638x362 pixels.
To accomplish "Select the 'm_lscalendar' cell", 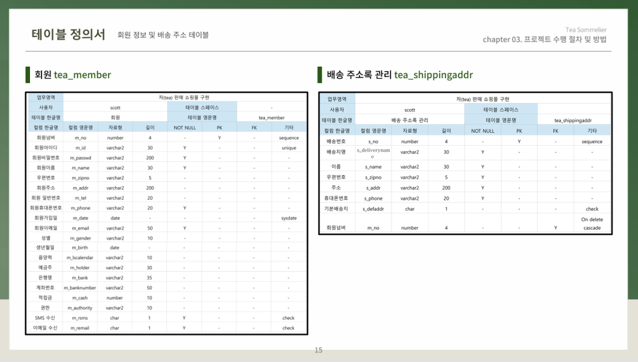I will 80,258.
